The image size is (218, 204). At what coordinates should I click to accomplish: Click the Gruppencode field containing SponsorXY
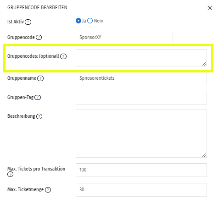tap(124, 38)
